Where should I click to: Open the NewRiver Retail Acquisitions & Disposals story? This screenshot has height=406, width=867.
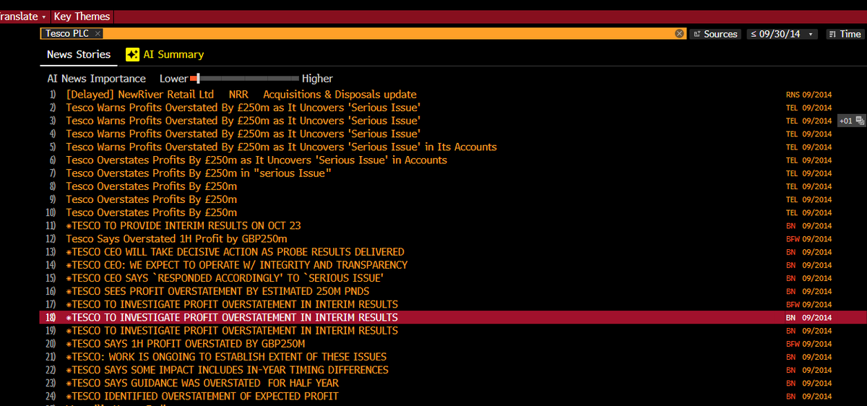tap(241, 95)
